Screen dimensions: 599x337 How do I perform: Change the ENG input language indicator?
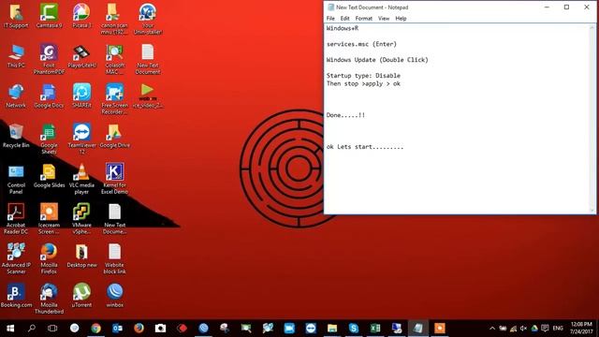tap(558, 329)
